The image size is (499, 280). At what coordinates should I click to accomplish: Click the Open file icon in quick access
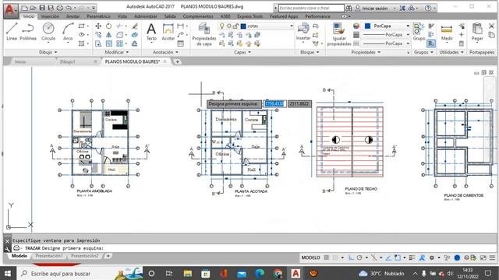tap(33, 8)
